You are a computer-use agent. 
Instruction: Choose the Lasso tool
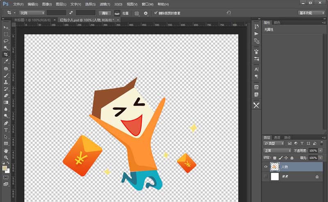click(6, 41)
